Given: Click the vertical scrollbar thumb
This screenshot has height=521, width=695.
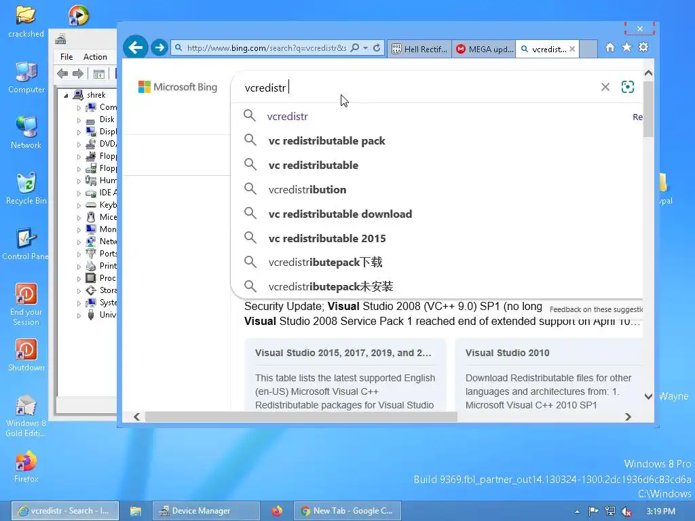Looking at the screenshot, I should [x=648, y=109].
